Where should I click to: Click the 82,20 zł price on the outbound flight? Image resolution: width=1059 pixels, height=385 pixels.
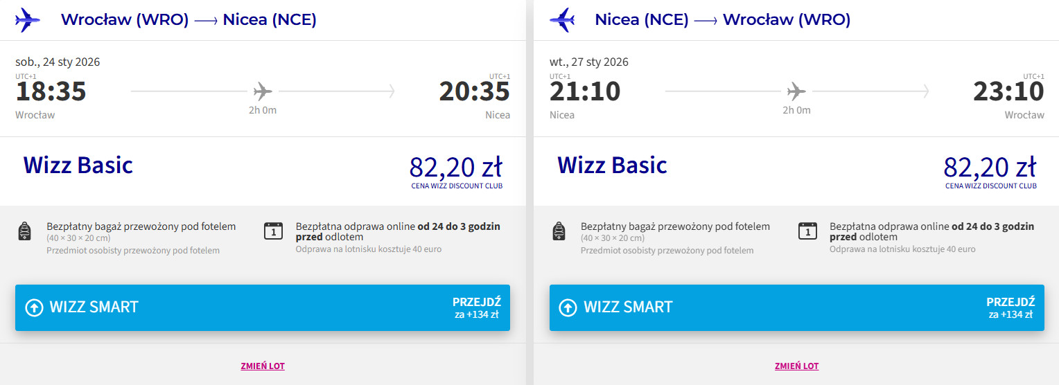click(x=455, y=168)
